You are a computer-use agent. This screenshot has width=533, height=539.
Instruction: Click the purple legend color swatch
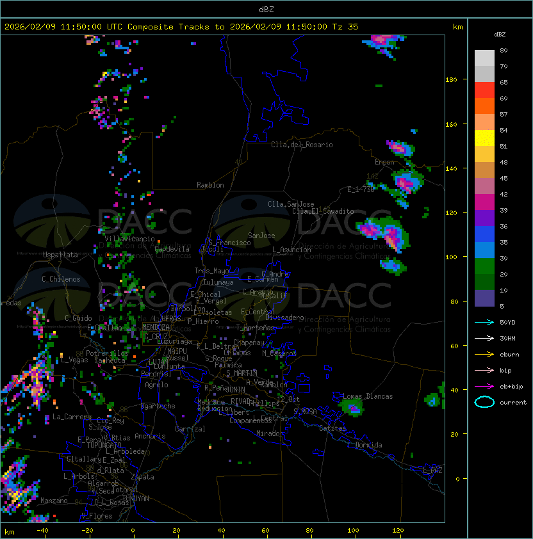pyautogui.click(x=484, y=218)
